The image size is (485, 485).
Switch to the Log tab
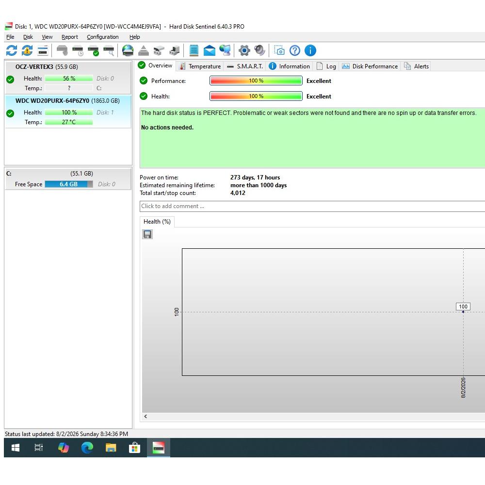326,66
